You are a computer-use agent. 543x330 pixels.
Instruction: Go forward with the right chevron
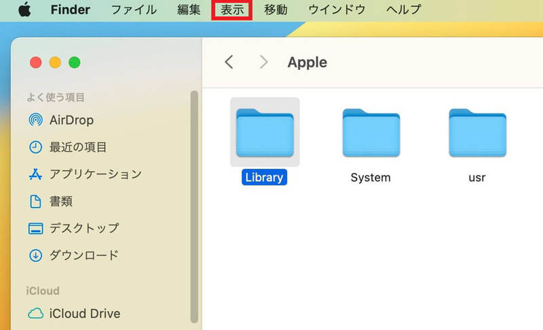263,62
